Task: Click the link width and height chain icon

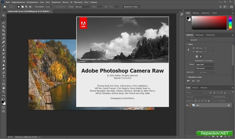Action: [x=189, y=50]
